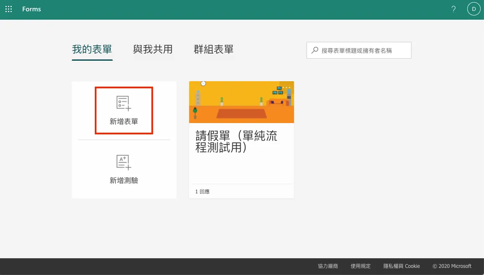Click the Forms title in header
This screenshot has height=275, width=484.
(x=31, y=9)
